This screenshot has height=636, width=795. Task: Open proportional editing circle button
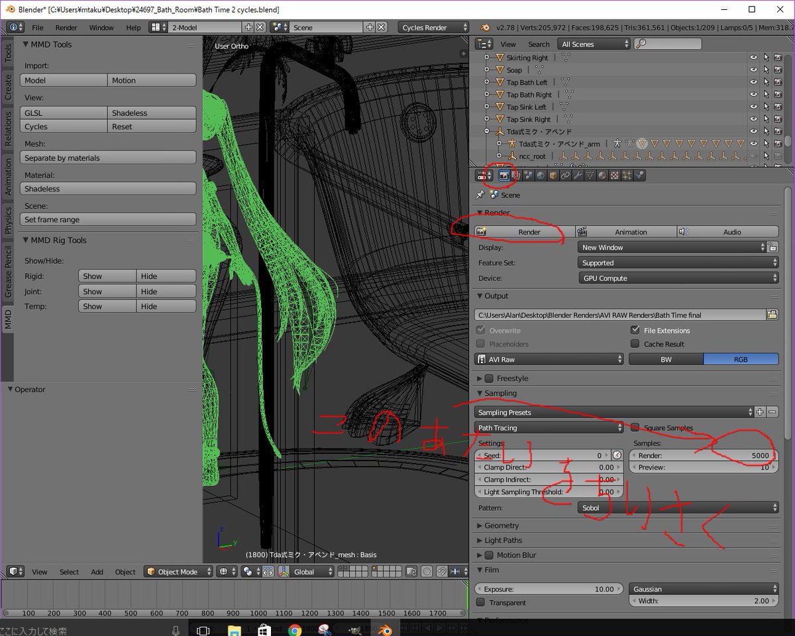[x=426, y=572]
